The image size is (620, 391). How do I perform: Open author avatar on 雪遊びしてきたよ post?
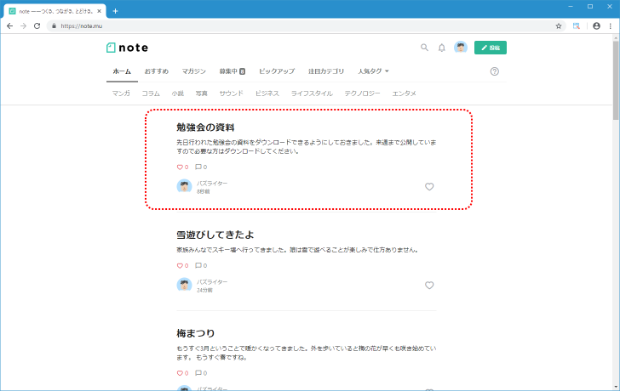[184, 285]
